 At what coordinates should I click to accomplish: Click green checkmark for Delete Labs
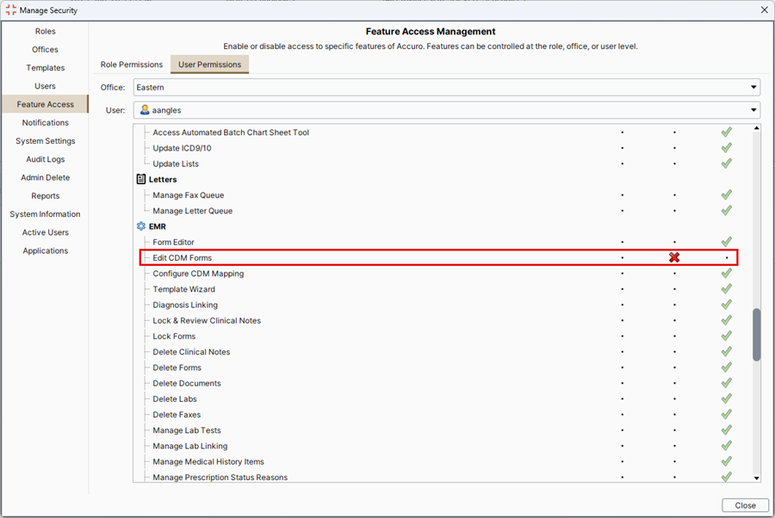[726, 399]
